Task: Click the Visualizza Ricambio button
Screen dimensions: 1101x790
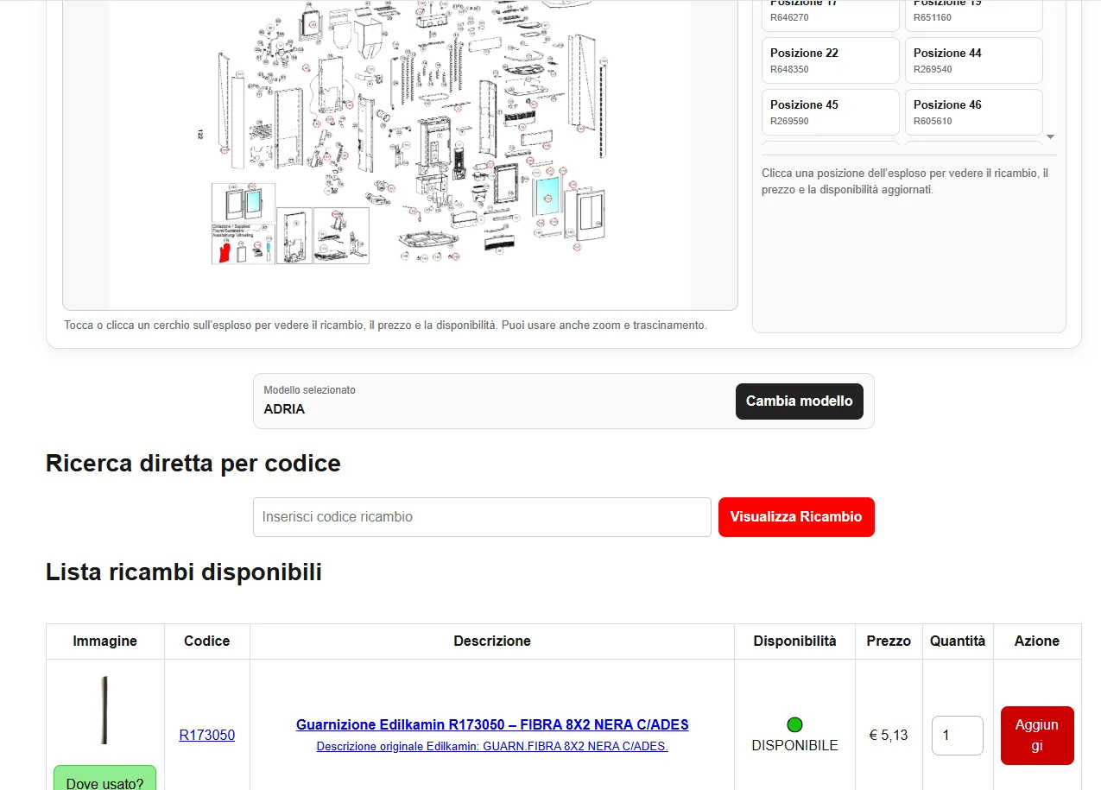Action: click(796, 517)
